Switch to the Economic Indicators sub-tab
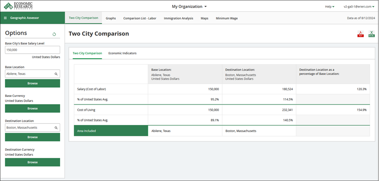The width and height of the screenshot is (379, 181). tap(122, 53)
